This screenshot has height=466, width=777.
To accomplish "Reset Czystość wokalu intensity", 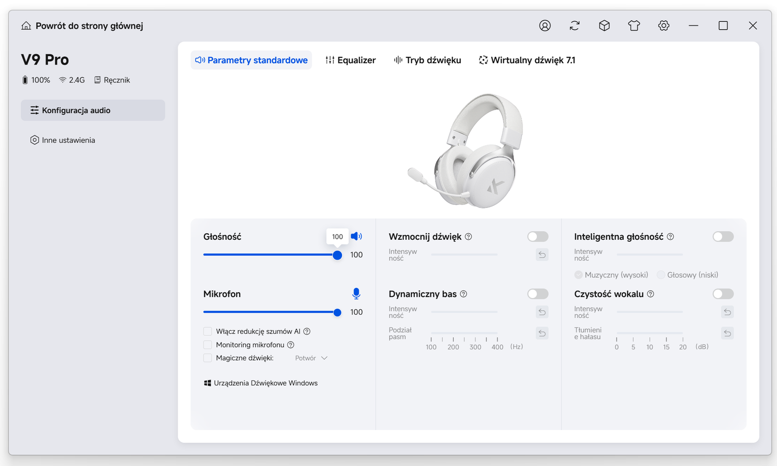I will 727,312.
